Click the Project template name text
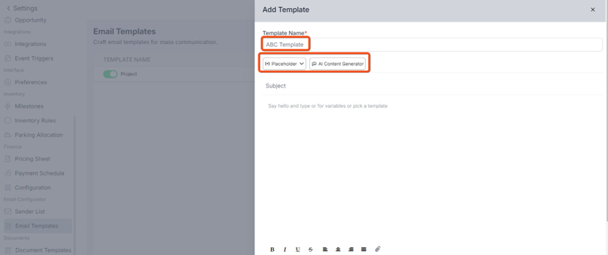 click(x=129, y=74)
